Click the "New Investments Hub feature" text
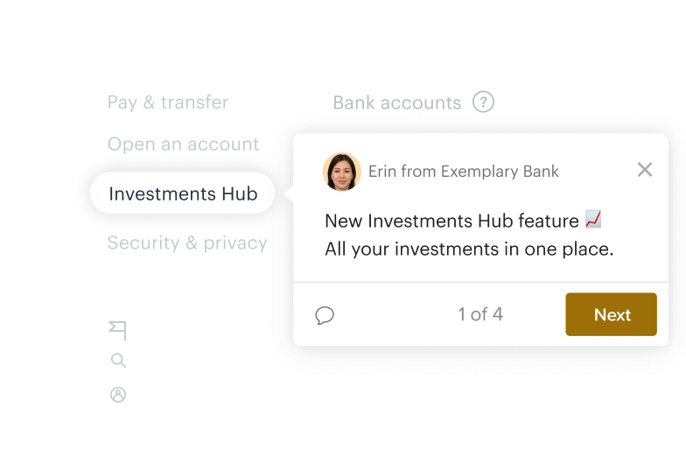 coord(451,221)
